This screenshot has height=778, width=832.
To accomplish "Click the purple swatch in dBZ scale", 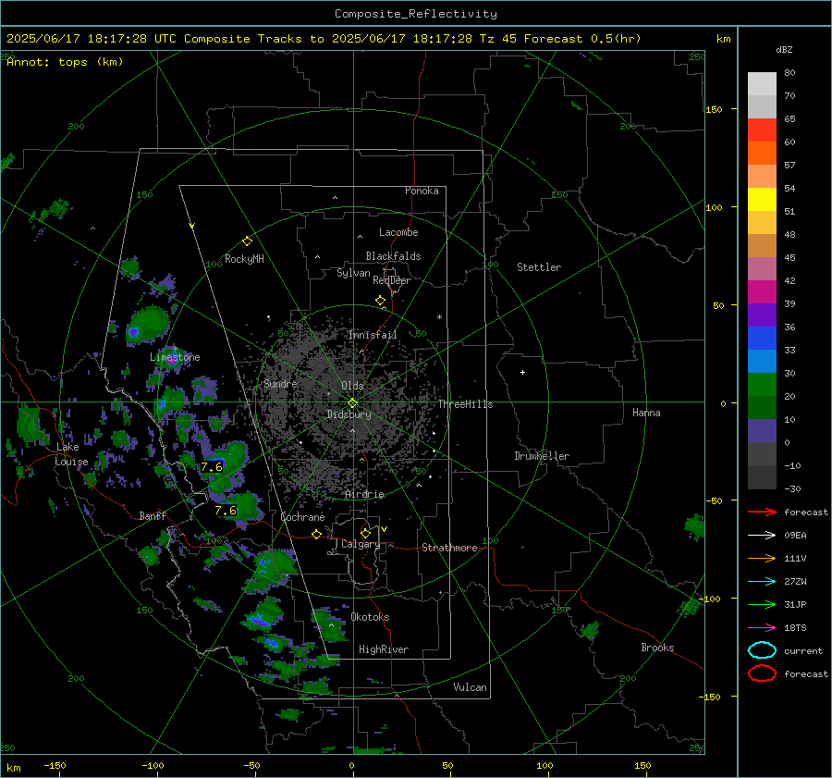I will 762,315.
